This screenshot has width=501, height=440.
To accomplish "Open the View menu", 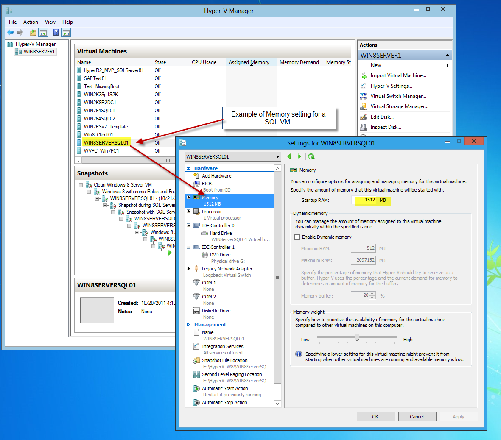I will click(50, 22).
